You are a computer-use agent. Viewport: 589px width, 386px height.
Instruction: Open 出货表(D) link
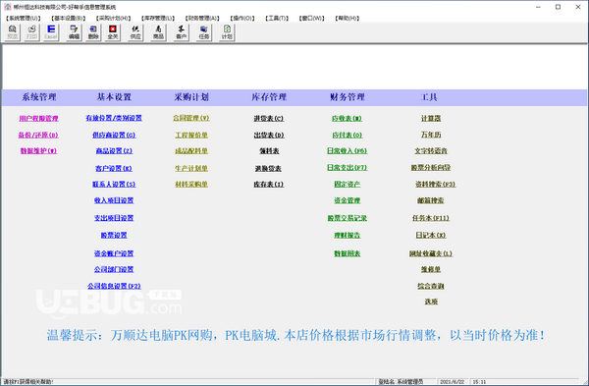tap(269, 135)
